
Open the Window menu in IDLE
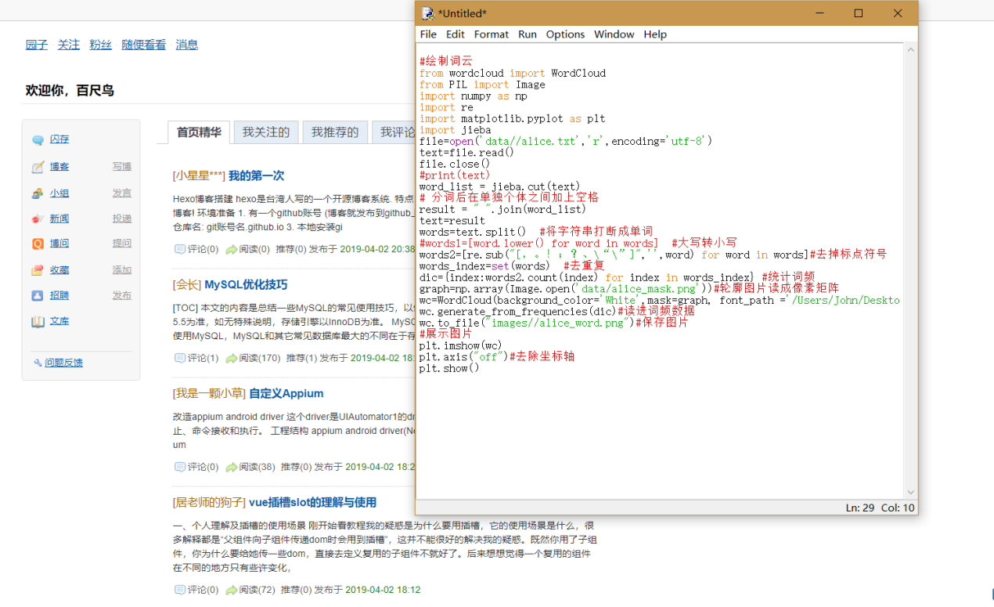point(614,34)
